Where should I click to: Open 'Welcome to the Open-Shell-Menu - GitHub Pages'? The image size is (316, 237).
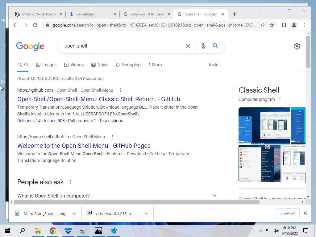click(84, 146)
